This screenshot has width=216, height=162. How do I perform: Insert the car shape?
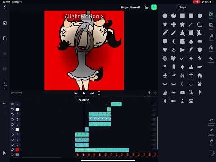click(191, 101)
